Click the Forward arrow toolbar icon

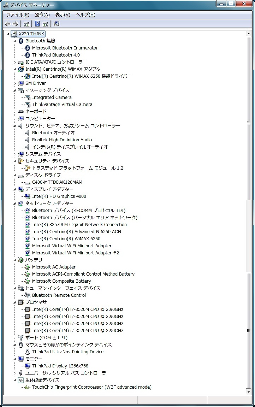tap(16, 24)
